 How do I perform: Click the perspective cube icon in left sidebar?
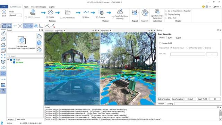3,62
